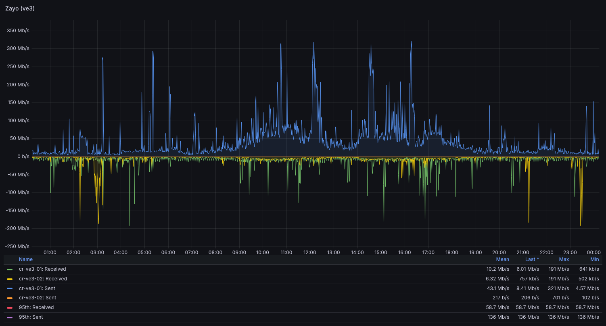
Task: Toggle the 95th: Sent series in legend
Action: [x=31, y=317]
